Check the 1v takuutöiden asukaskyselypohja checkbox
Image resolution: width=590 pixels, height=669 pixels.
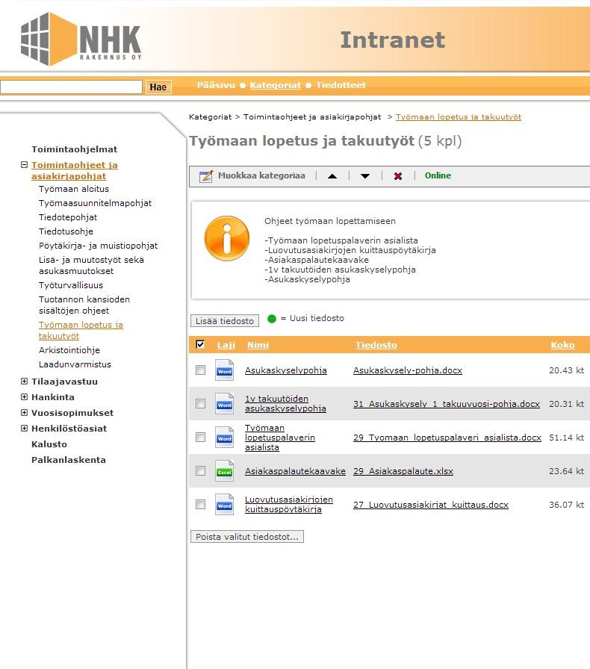(200, 404)
